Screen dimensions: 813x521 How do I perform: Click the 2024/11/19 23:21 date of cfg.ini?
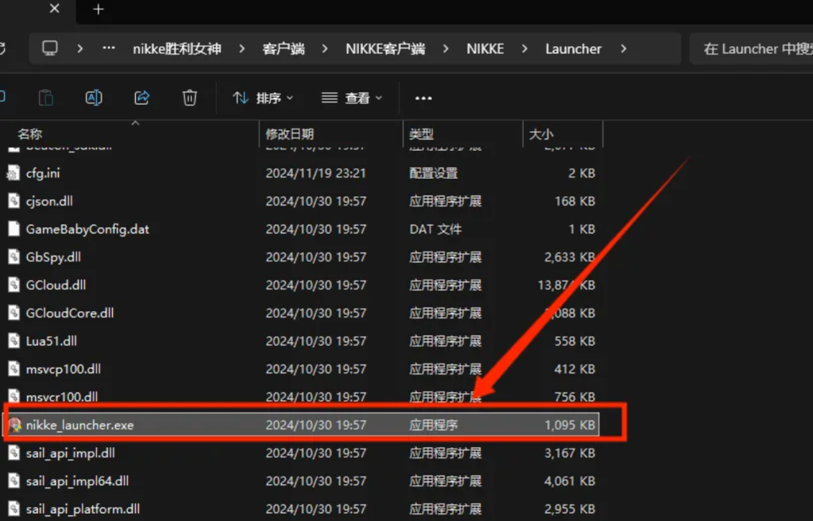pyautogui.click(x=316, y=173)
